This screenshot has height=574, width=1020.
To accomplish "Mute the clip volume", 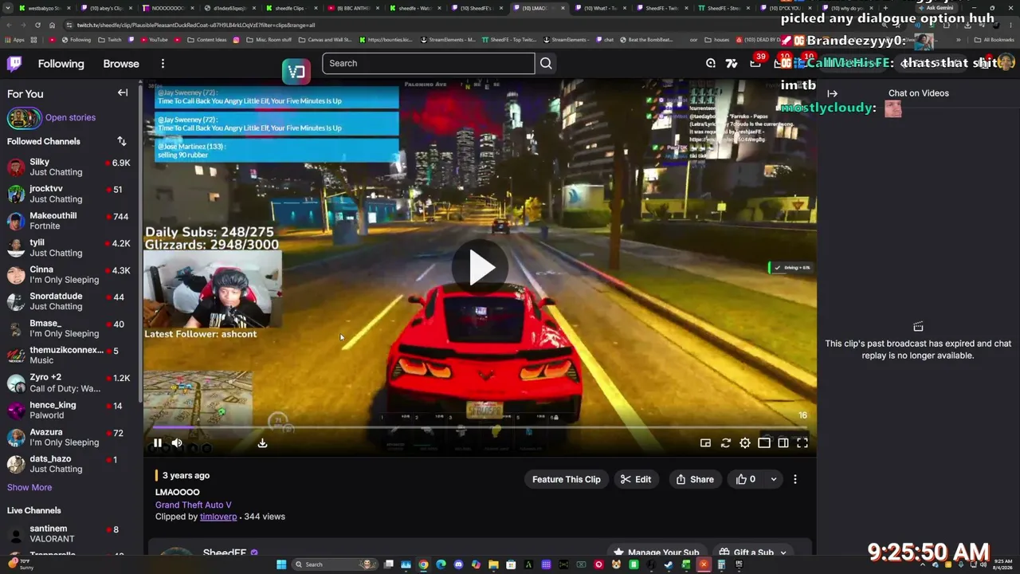I will [x=177, y=443].
